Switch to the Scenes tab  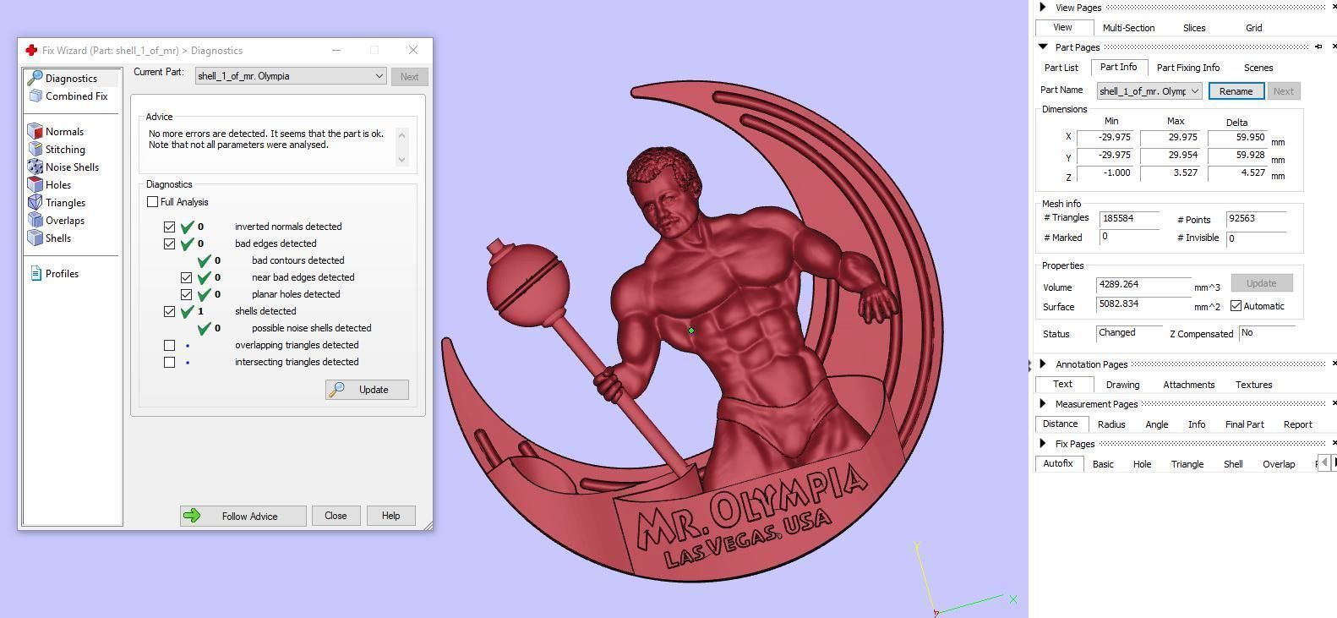click(x=1258, y=68)
